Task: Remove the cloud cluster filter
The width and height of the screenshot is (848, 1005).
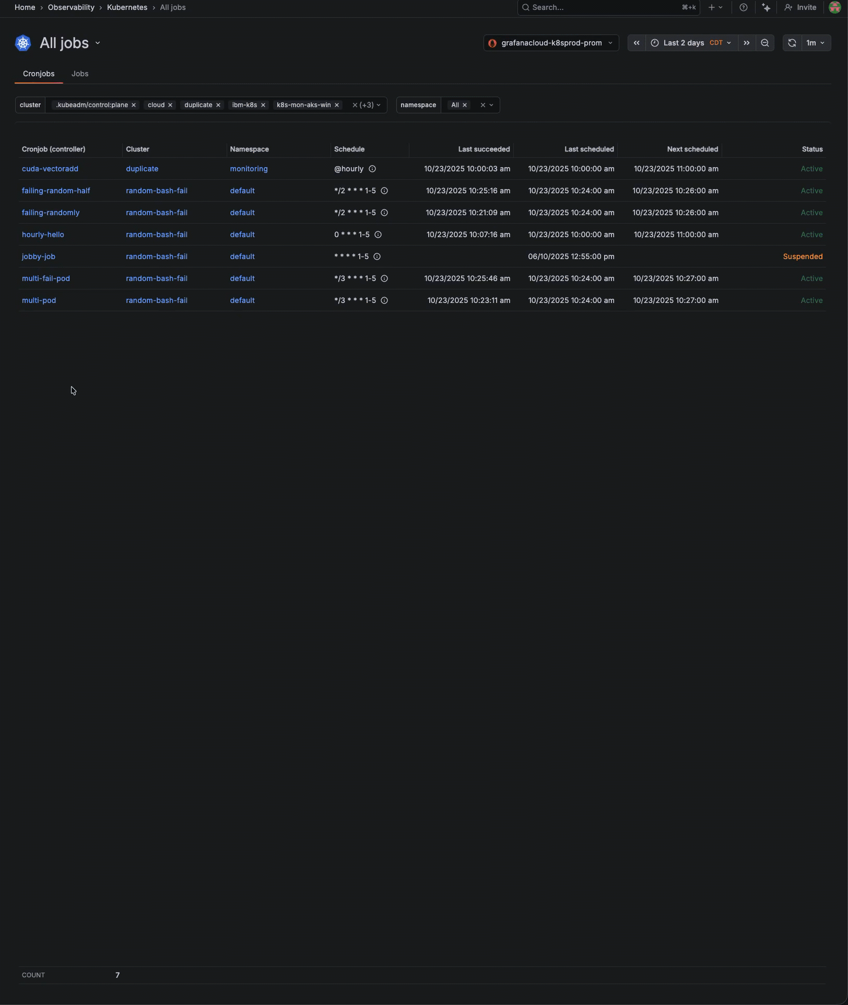Action: [170, 105]
